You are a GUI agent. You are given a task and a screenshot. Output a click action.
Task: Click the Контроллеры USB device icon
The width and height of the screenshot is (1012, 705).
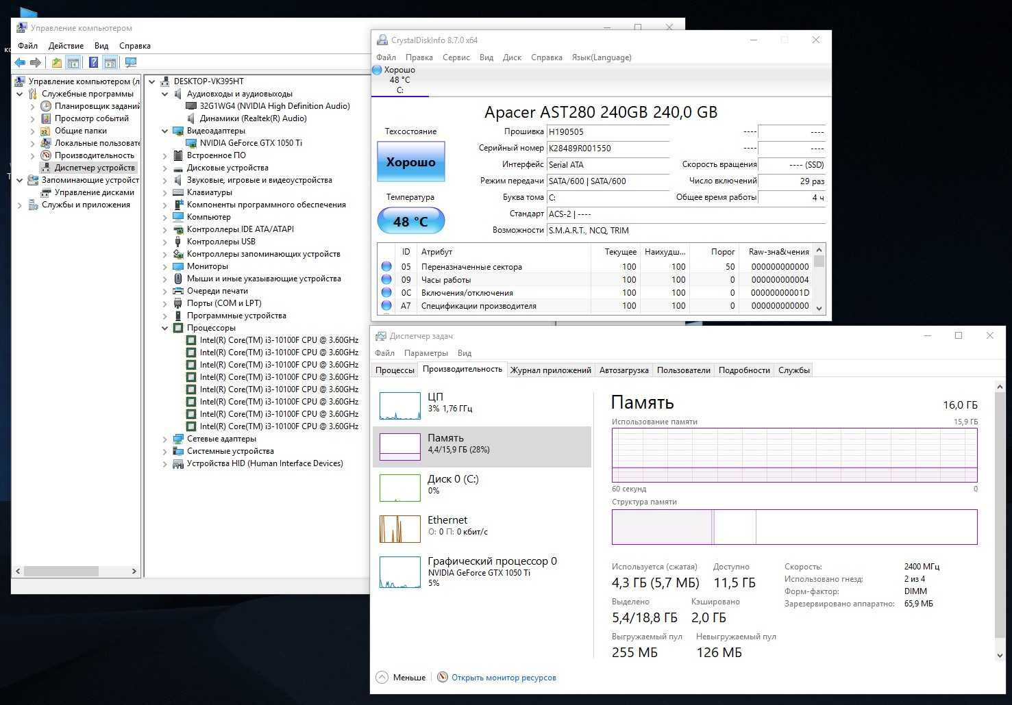178,242
